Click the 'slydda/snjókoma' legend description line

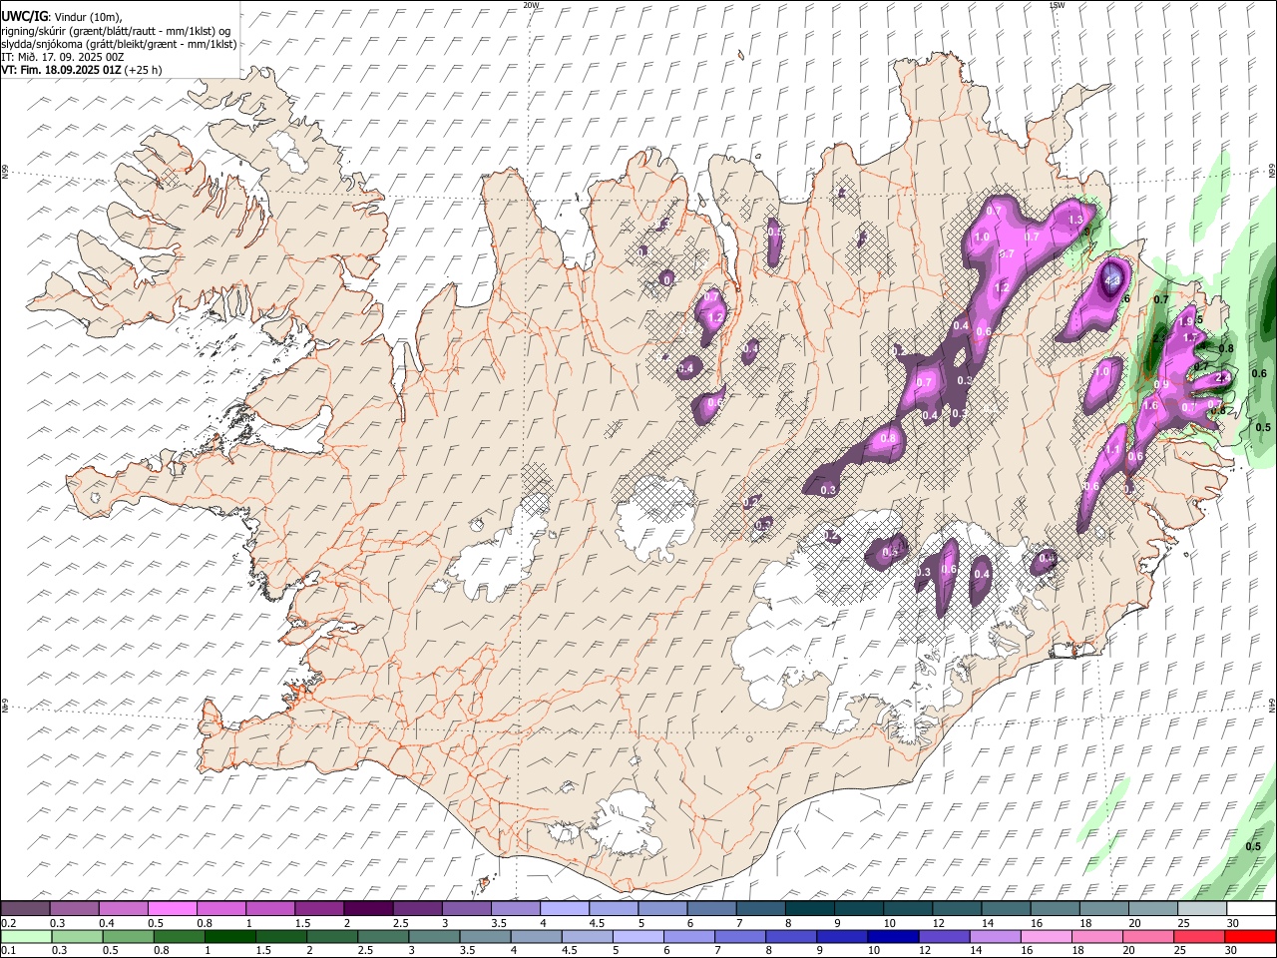[x=119, y=44]
